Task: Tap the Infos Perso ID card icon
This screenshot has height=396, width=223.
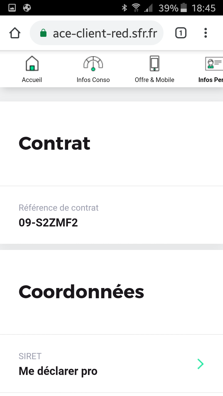Action: click(214, 64)
